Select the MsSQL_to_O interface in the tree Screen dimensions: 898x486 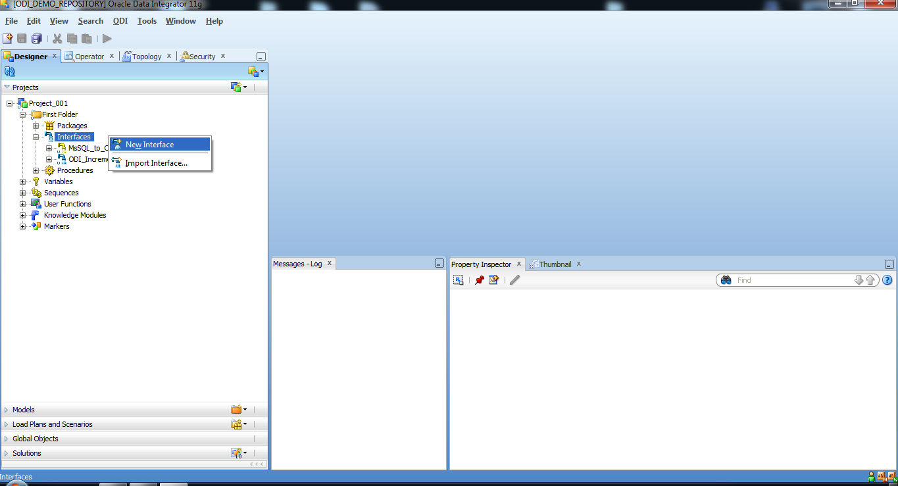86,147
